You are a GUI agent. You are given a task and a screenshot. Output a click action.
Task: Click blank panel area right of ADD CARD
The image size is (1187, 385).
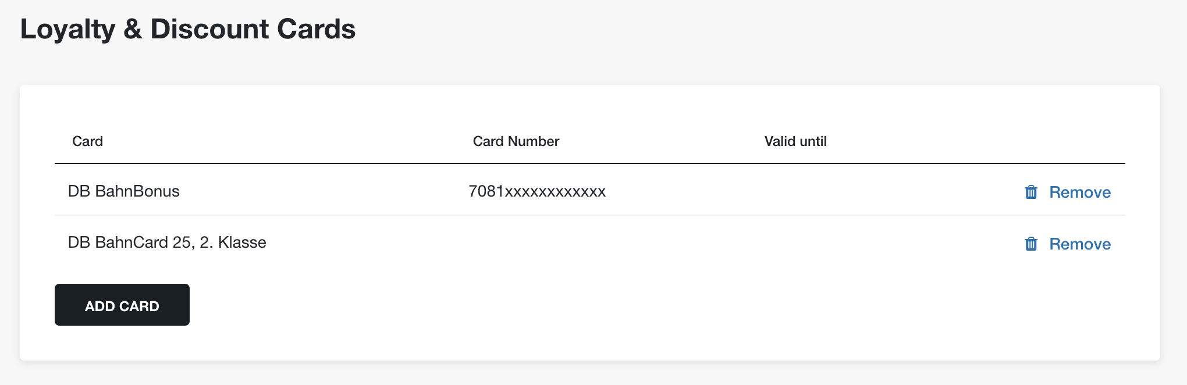point(640,305)
